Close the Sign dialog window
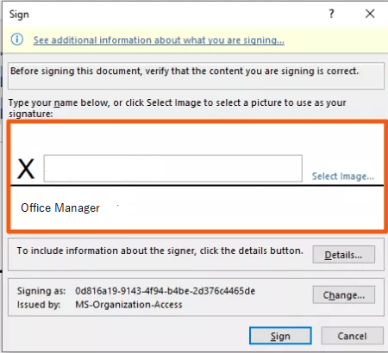This screenshot has width=388, height=353. click(x=370, y=14)
